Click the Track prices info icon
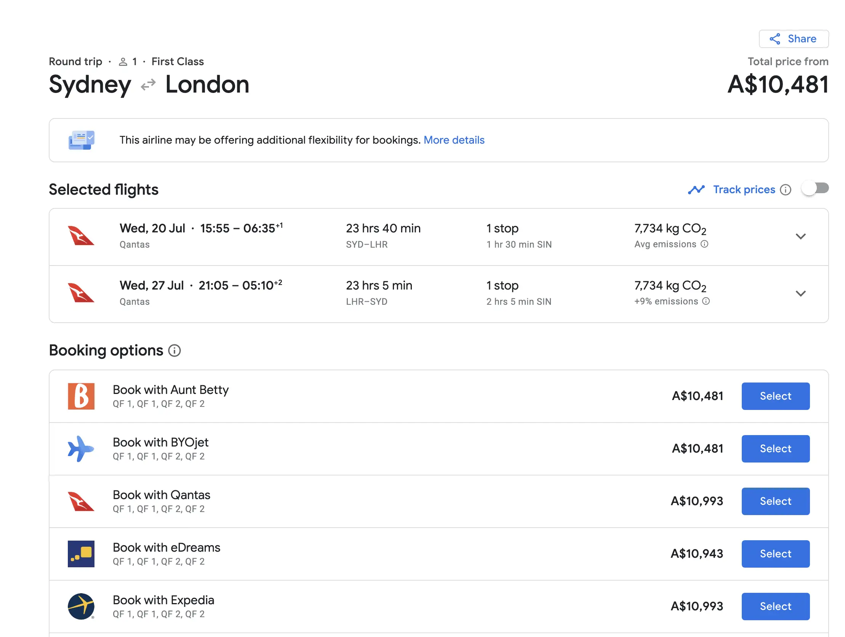This screenshot has width=845, height=637. point(785,189)
